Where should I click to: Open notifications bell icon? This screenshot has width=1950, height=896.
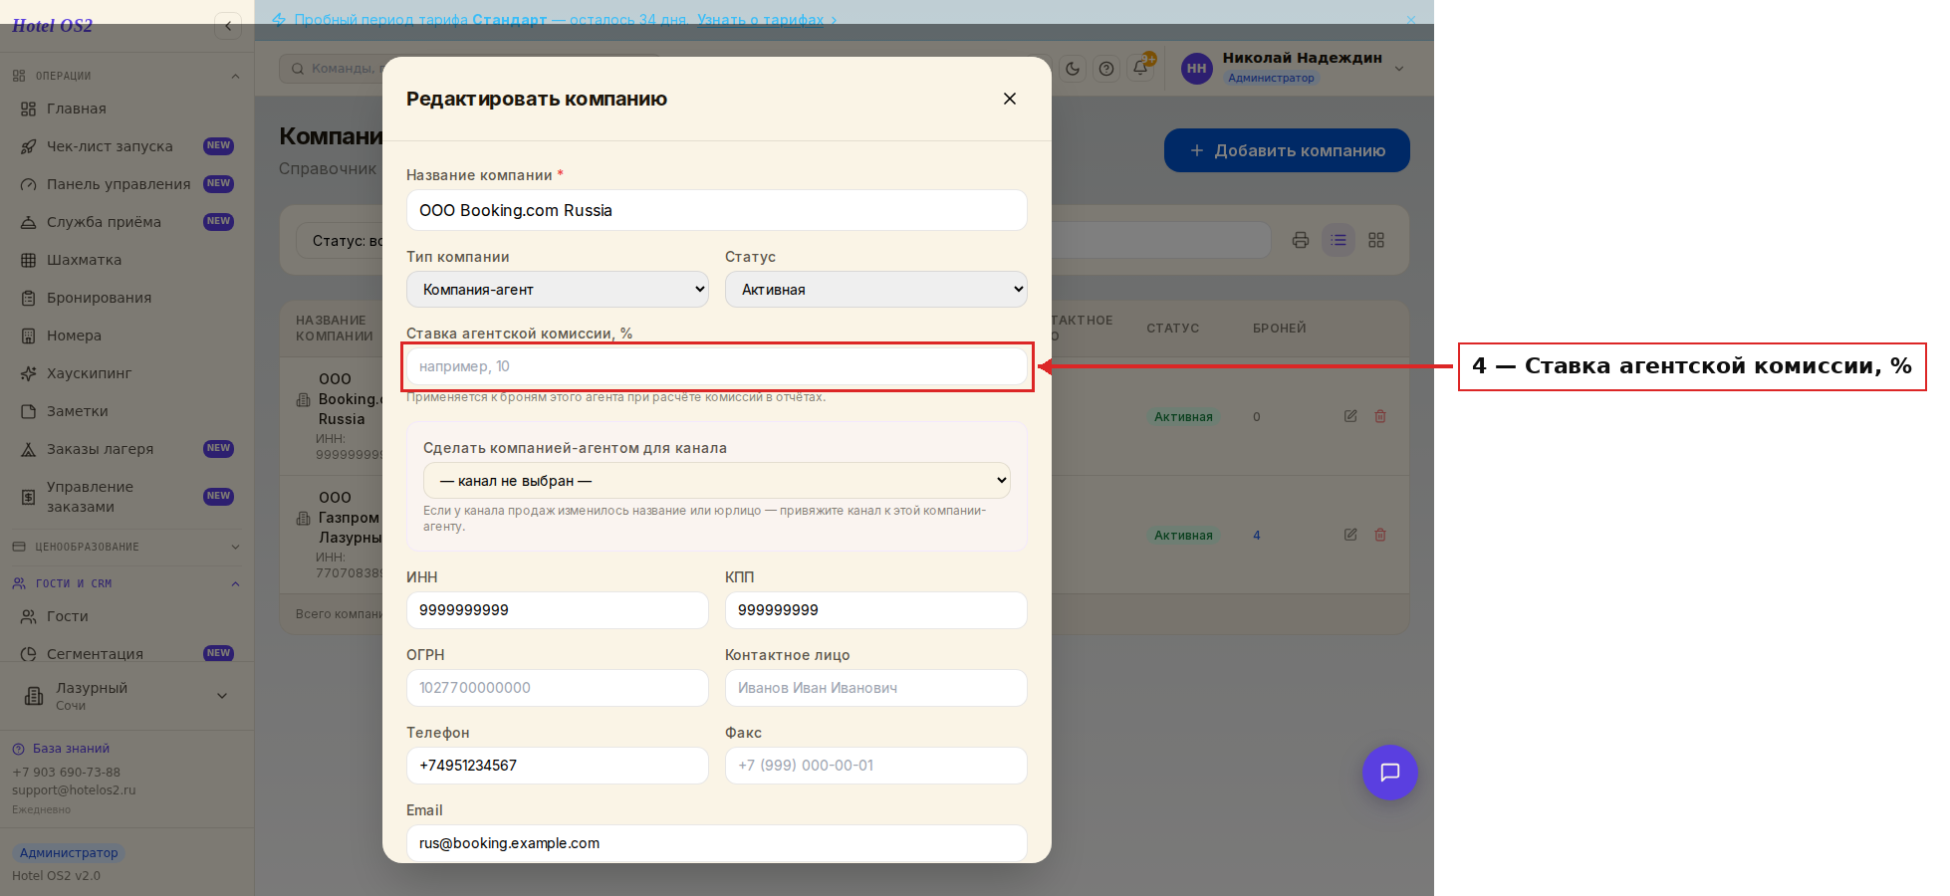click(1140, 69)
